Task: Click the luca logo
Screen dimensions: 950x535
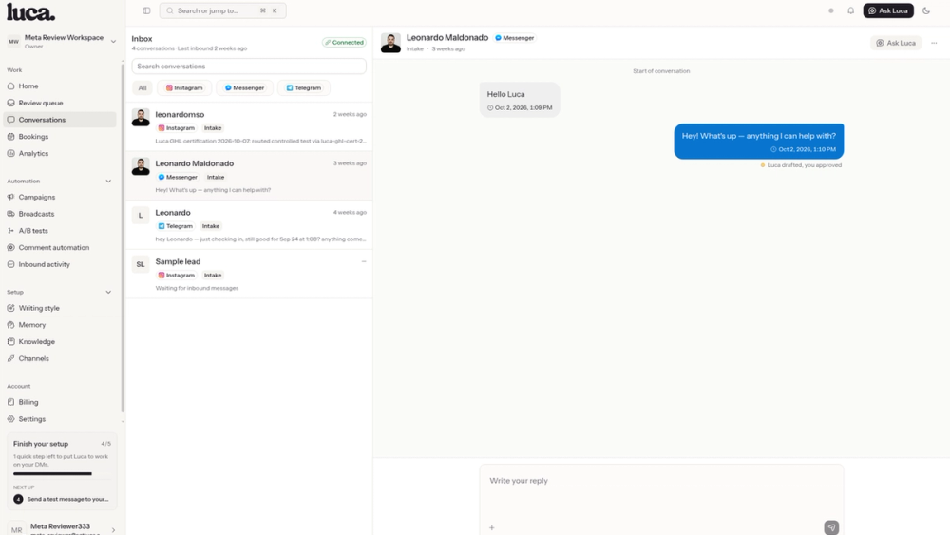Action: tap(30, 12)
